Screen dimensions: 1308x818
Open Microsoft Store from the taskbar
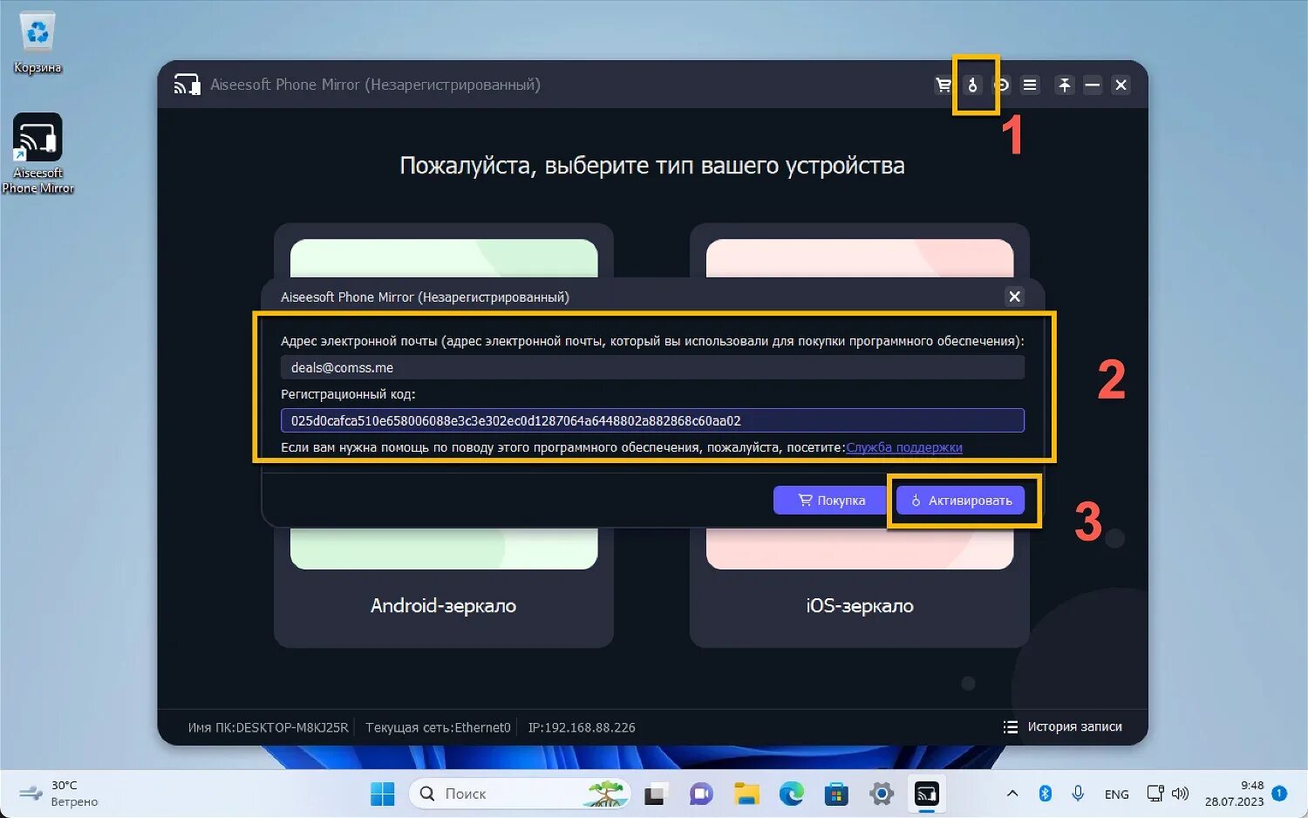click(837, 794)
